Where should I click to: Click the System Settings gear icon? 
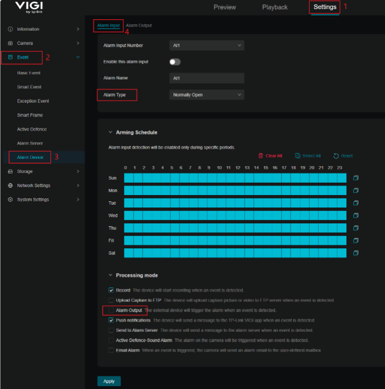[x=10, y=200]
